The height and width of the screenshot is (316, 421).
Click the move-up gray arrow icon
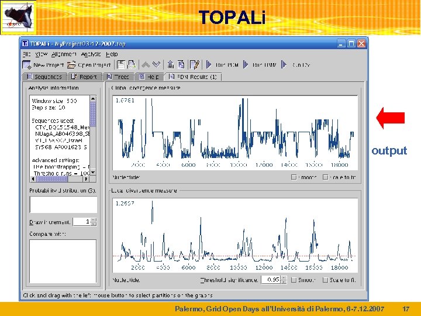tap(146, 64)
